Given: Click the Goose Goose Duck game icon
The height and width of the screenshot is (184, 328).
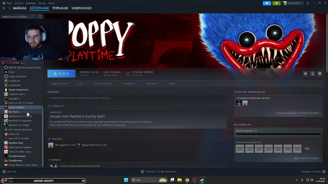Looking at the screenshot, I should (x=6, y=90).
